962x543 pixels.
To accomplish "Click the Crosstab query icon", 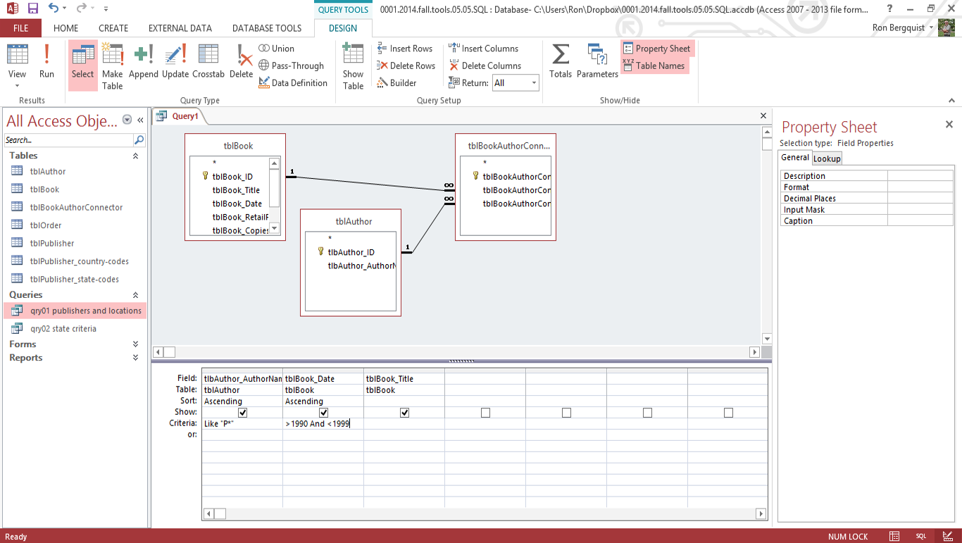I will point(208,61).
